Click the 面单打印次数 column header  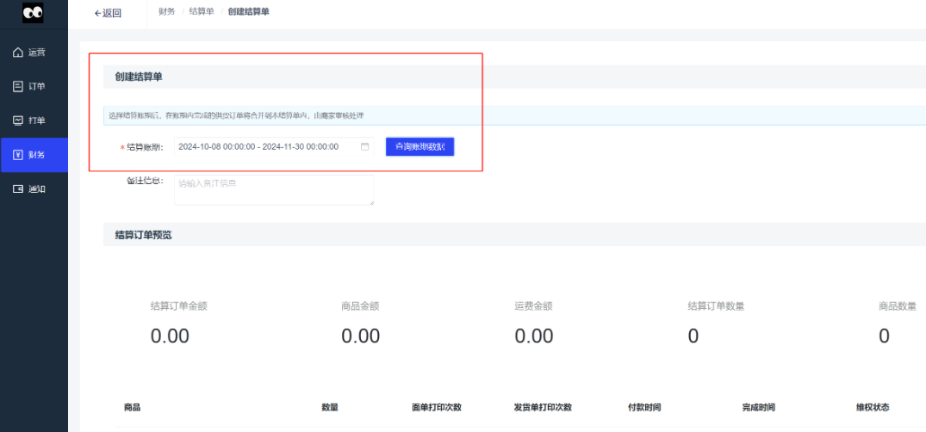[x=437, y=407]
